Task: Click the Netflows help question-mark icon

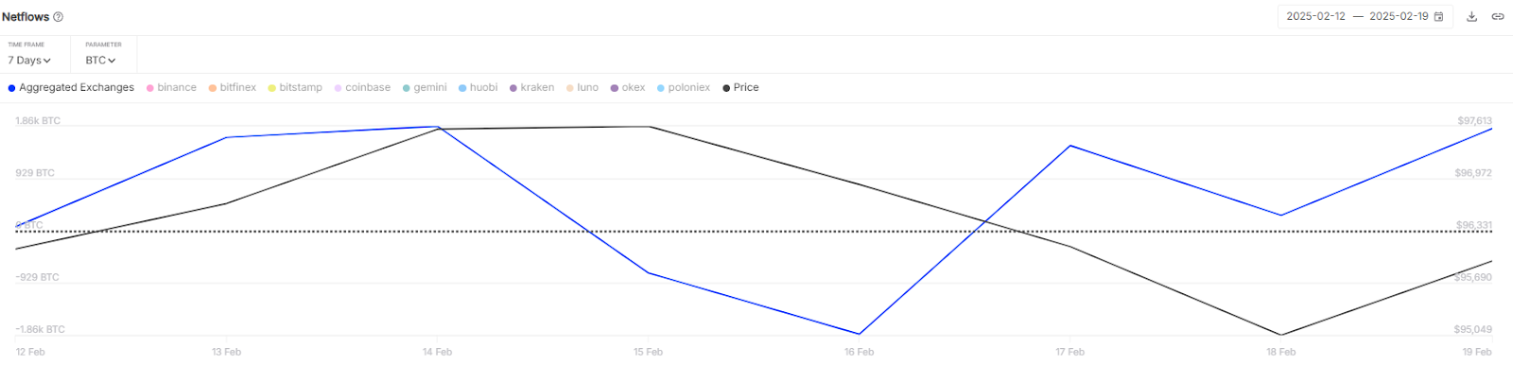Action: [59, 17]
